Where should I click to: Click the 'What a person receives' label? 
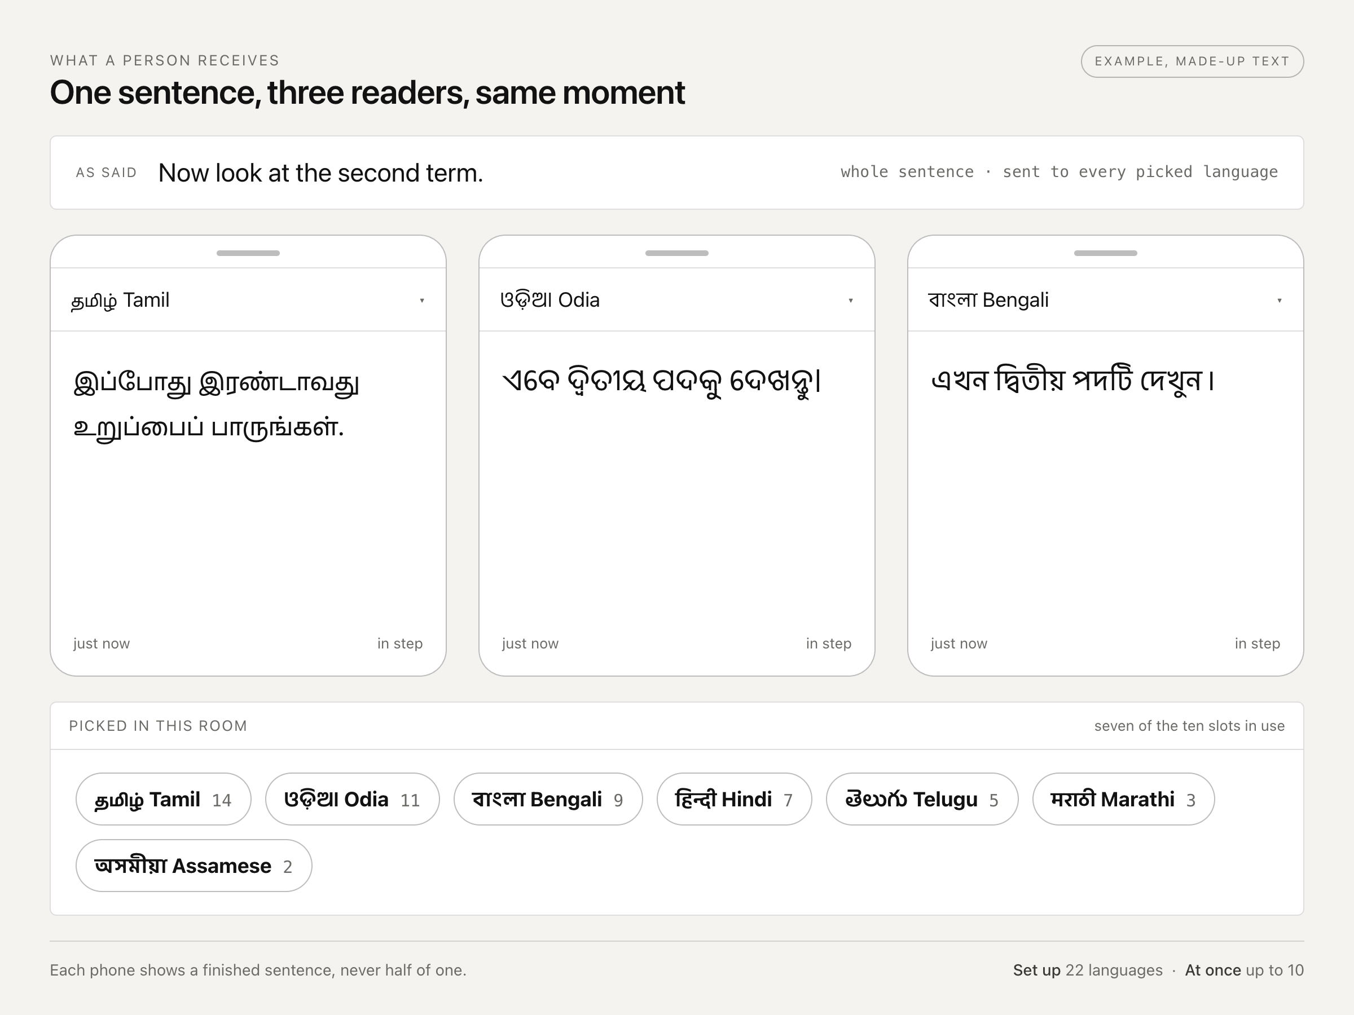pos(165,60)
